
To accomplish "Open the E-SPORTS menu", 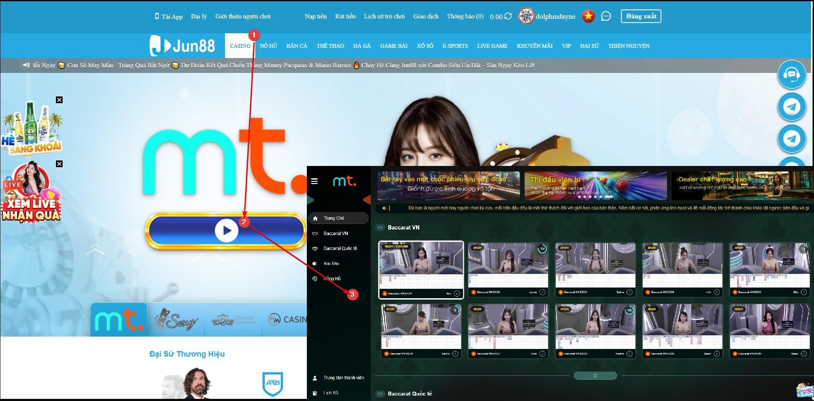I will 455,46.
